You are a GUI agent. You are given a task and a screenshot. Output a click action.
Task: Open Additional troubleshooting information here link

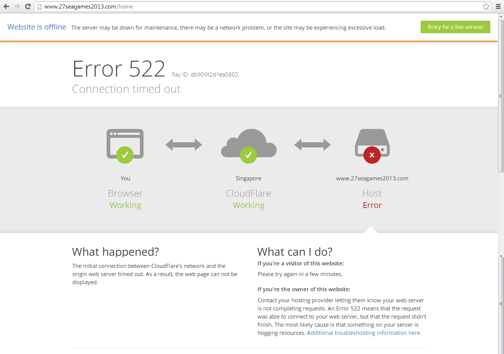coord(363,333)
